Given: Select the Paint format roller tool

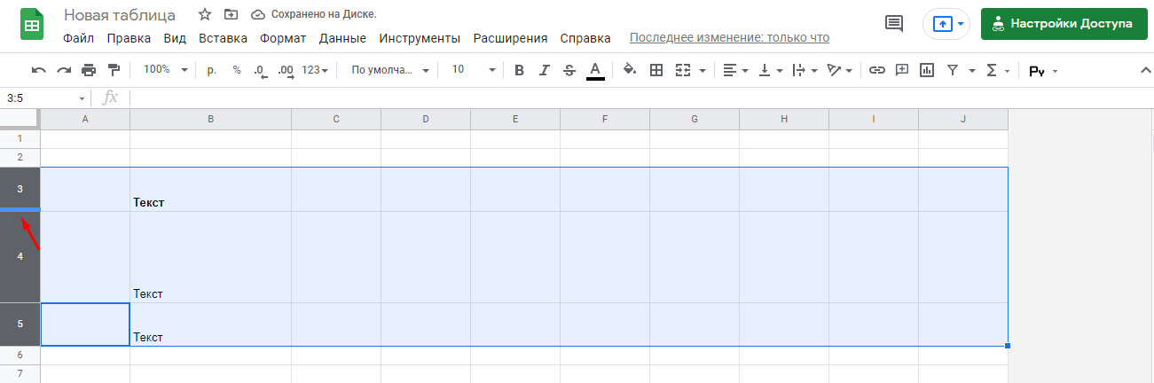Looking at the screenshot, I should pos(114,70).
